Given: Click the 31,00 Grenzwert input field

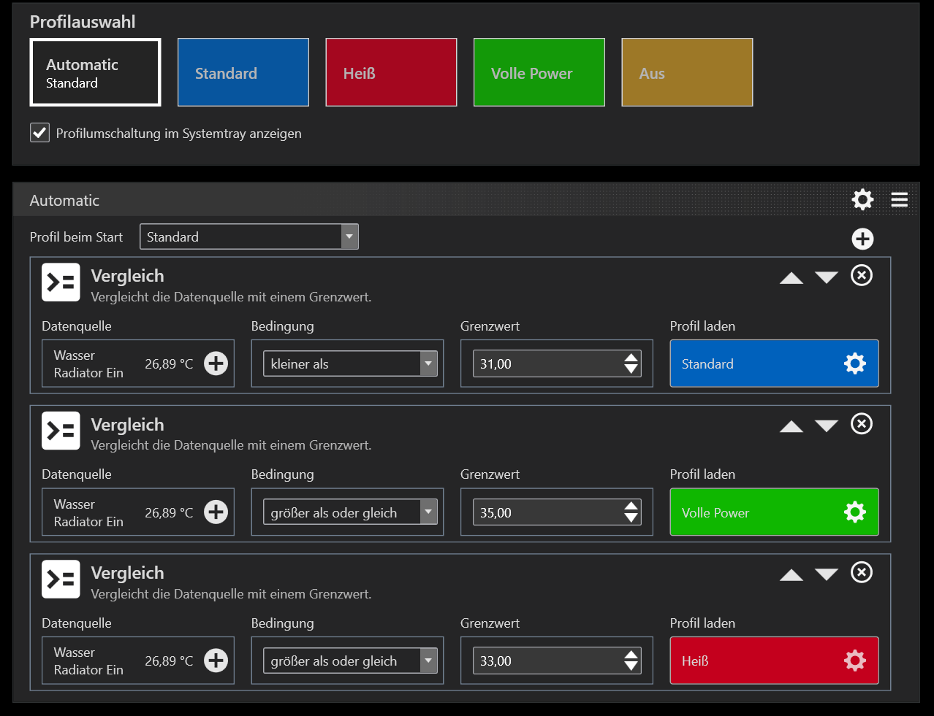Looking at the screenshot, I should pos(544,363).
